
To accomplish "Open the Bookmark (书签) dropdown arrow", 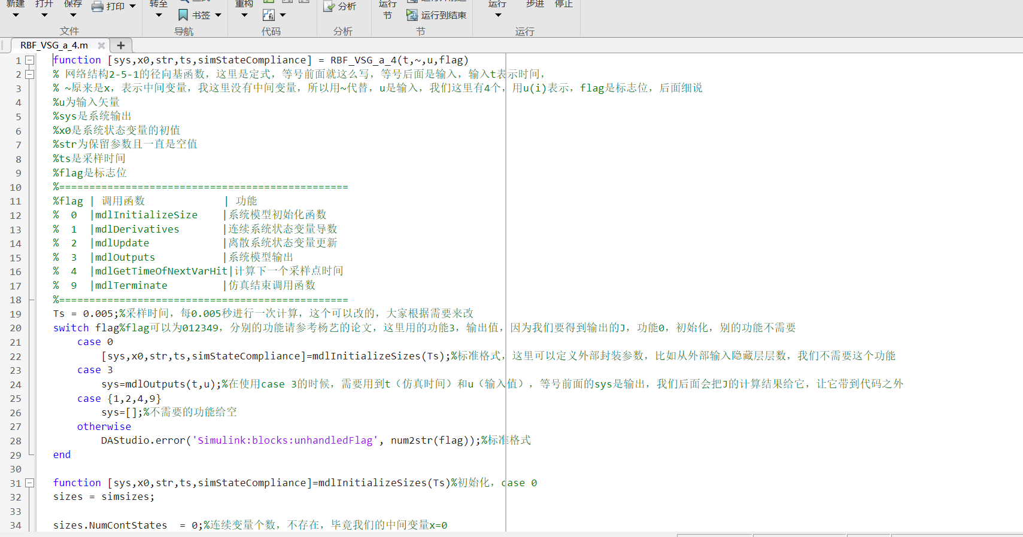I will [x=218, y=15].
